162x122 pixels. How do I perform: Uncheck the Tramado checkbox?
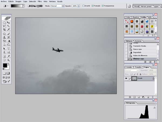click(93, 6)
